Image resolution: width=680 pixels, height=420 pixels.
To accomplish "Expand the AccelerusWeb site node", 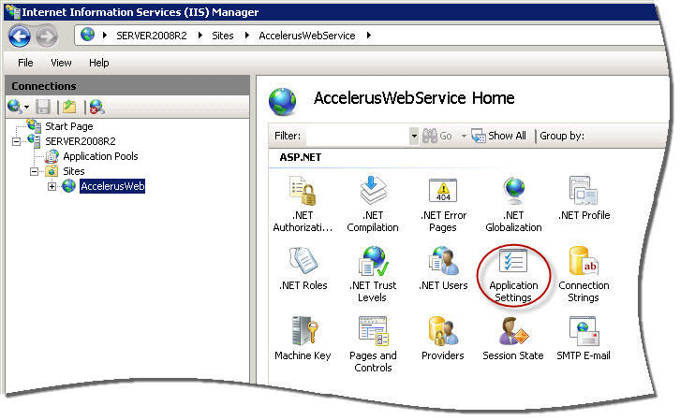I will coord(52,187).
